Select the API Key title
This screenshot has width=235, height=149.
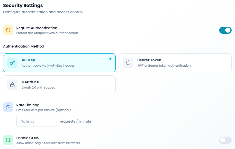click(28, 60)
